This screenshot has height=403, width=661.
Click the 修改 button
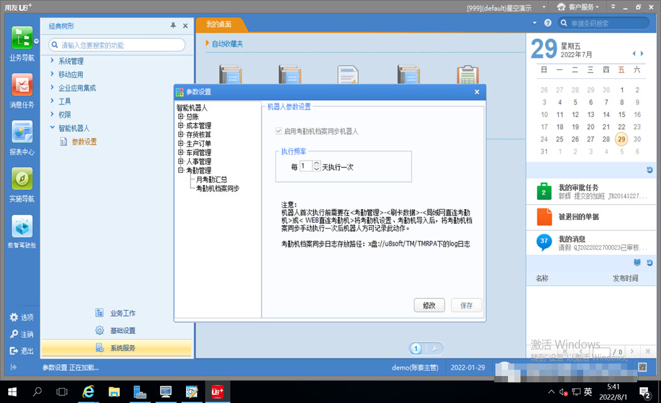429,305
